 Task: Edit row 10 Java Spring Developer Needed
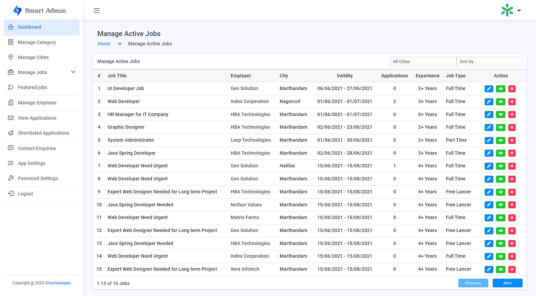coord(489,205)
